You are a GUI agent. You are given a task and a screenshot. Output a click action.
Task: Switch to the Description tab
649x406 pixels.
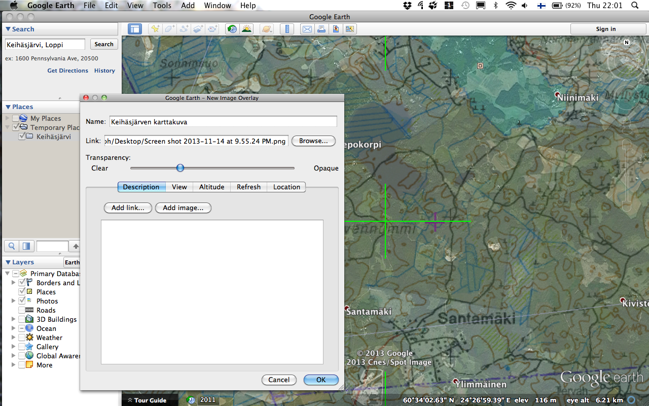[x=141, y=187]
